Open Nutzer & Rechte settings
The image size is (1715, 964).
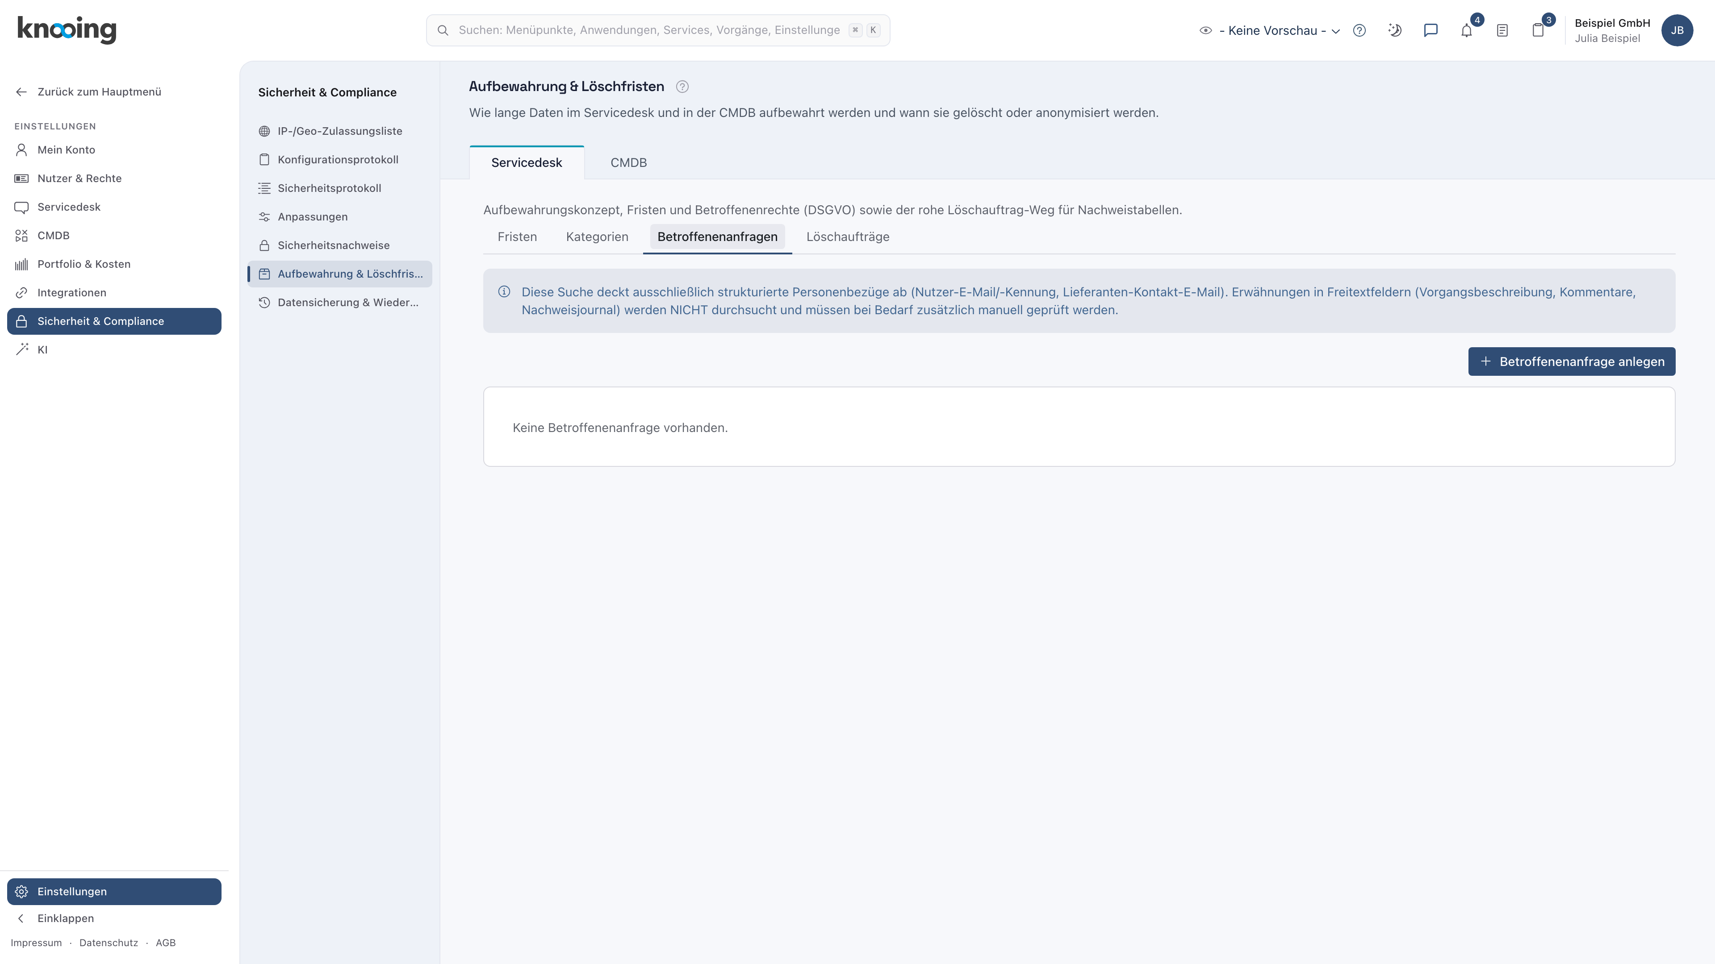(114, 179)
